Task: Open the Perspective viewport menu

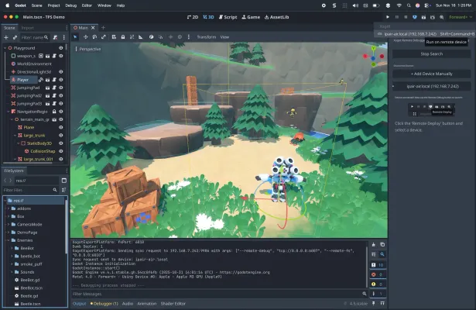Action: (x=91, y=48)
